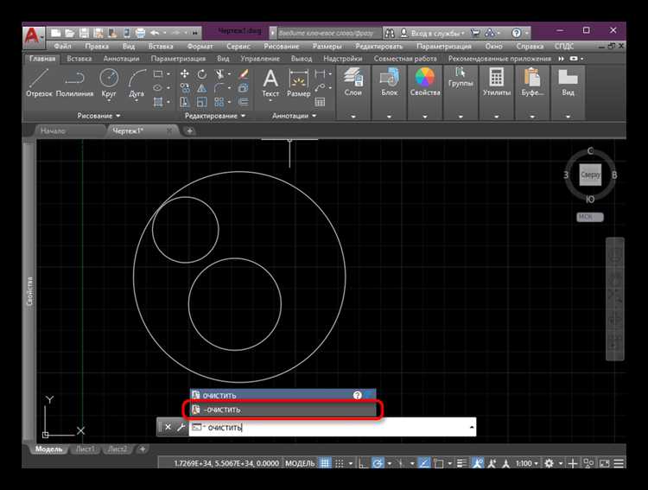This screenshot has width=648, height=490.
Task: Toggle annotation visibility icon
Action: (x=477, y=463)
